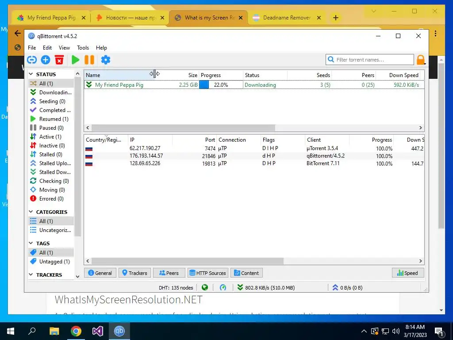
Task: Open Windows Start menu
Action: [x=11, y=331]
